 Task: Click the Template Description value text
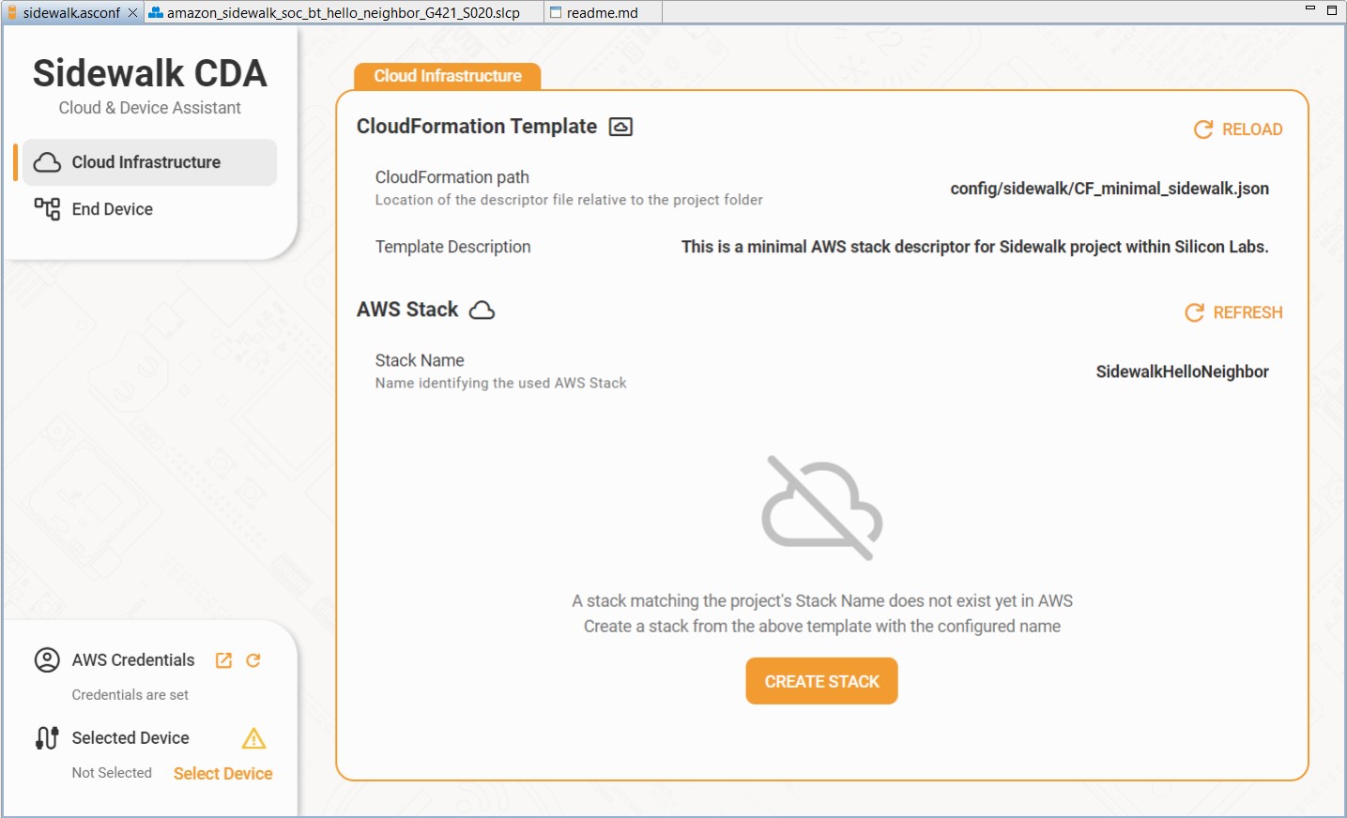point(975,247)
